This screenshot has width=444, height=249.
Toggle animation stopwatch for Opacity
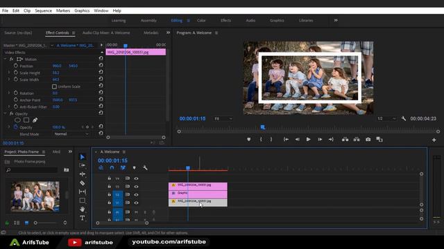click(x=16, y=127)
